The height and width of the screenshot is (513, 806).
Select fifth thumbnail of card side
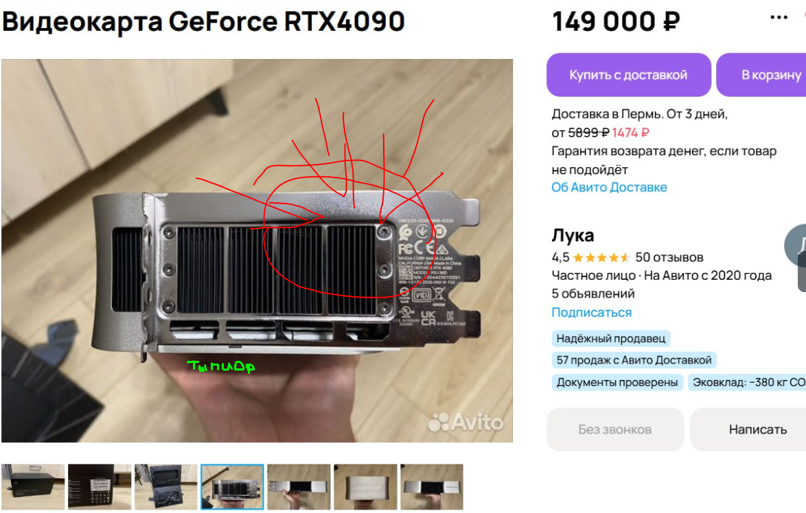point(299,487)
